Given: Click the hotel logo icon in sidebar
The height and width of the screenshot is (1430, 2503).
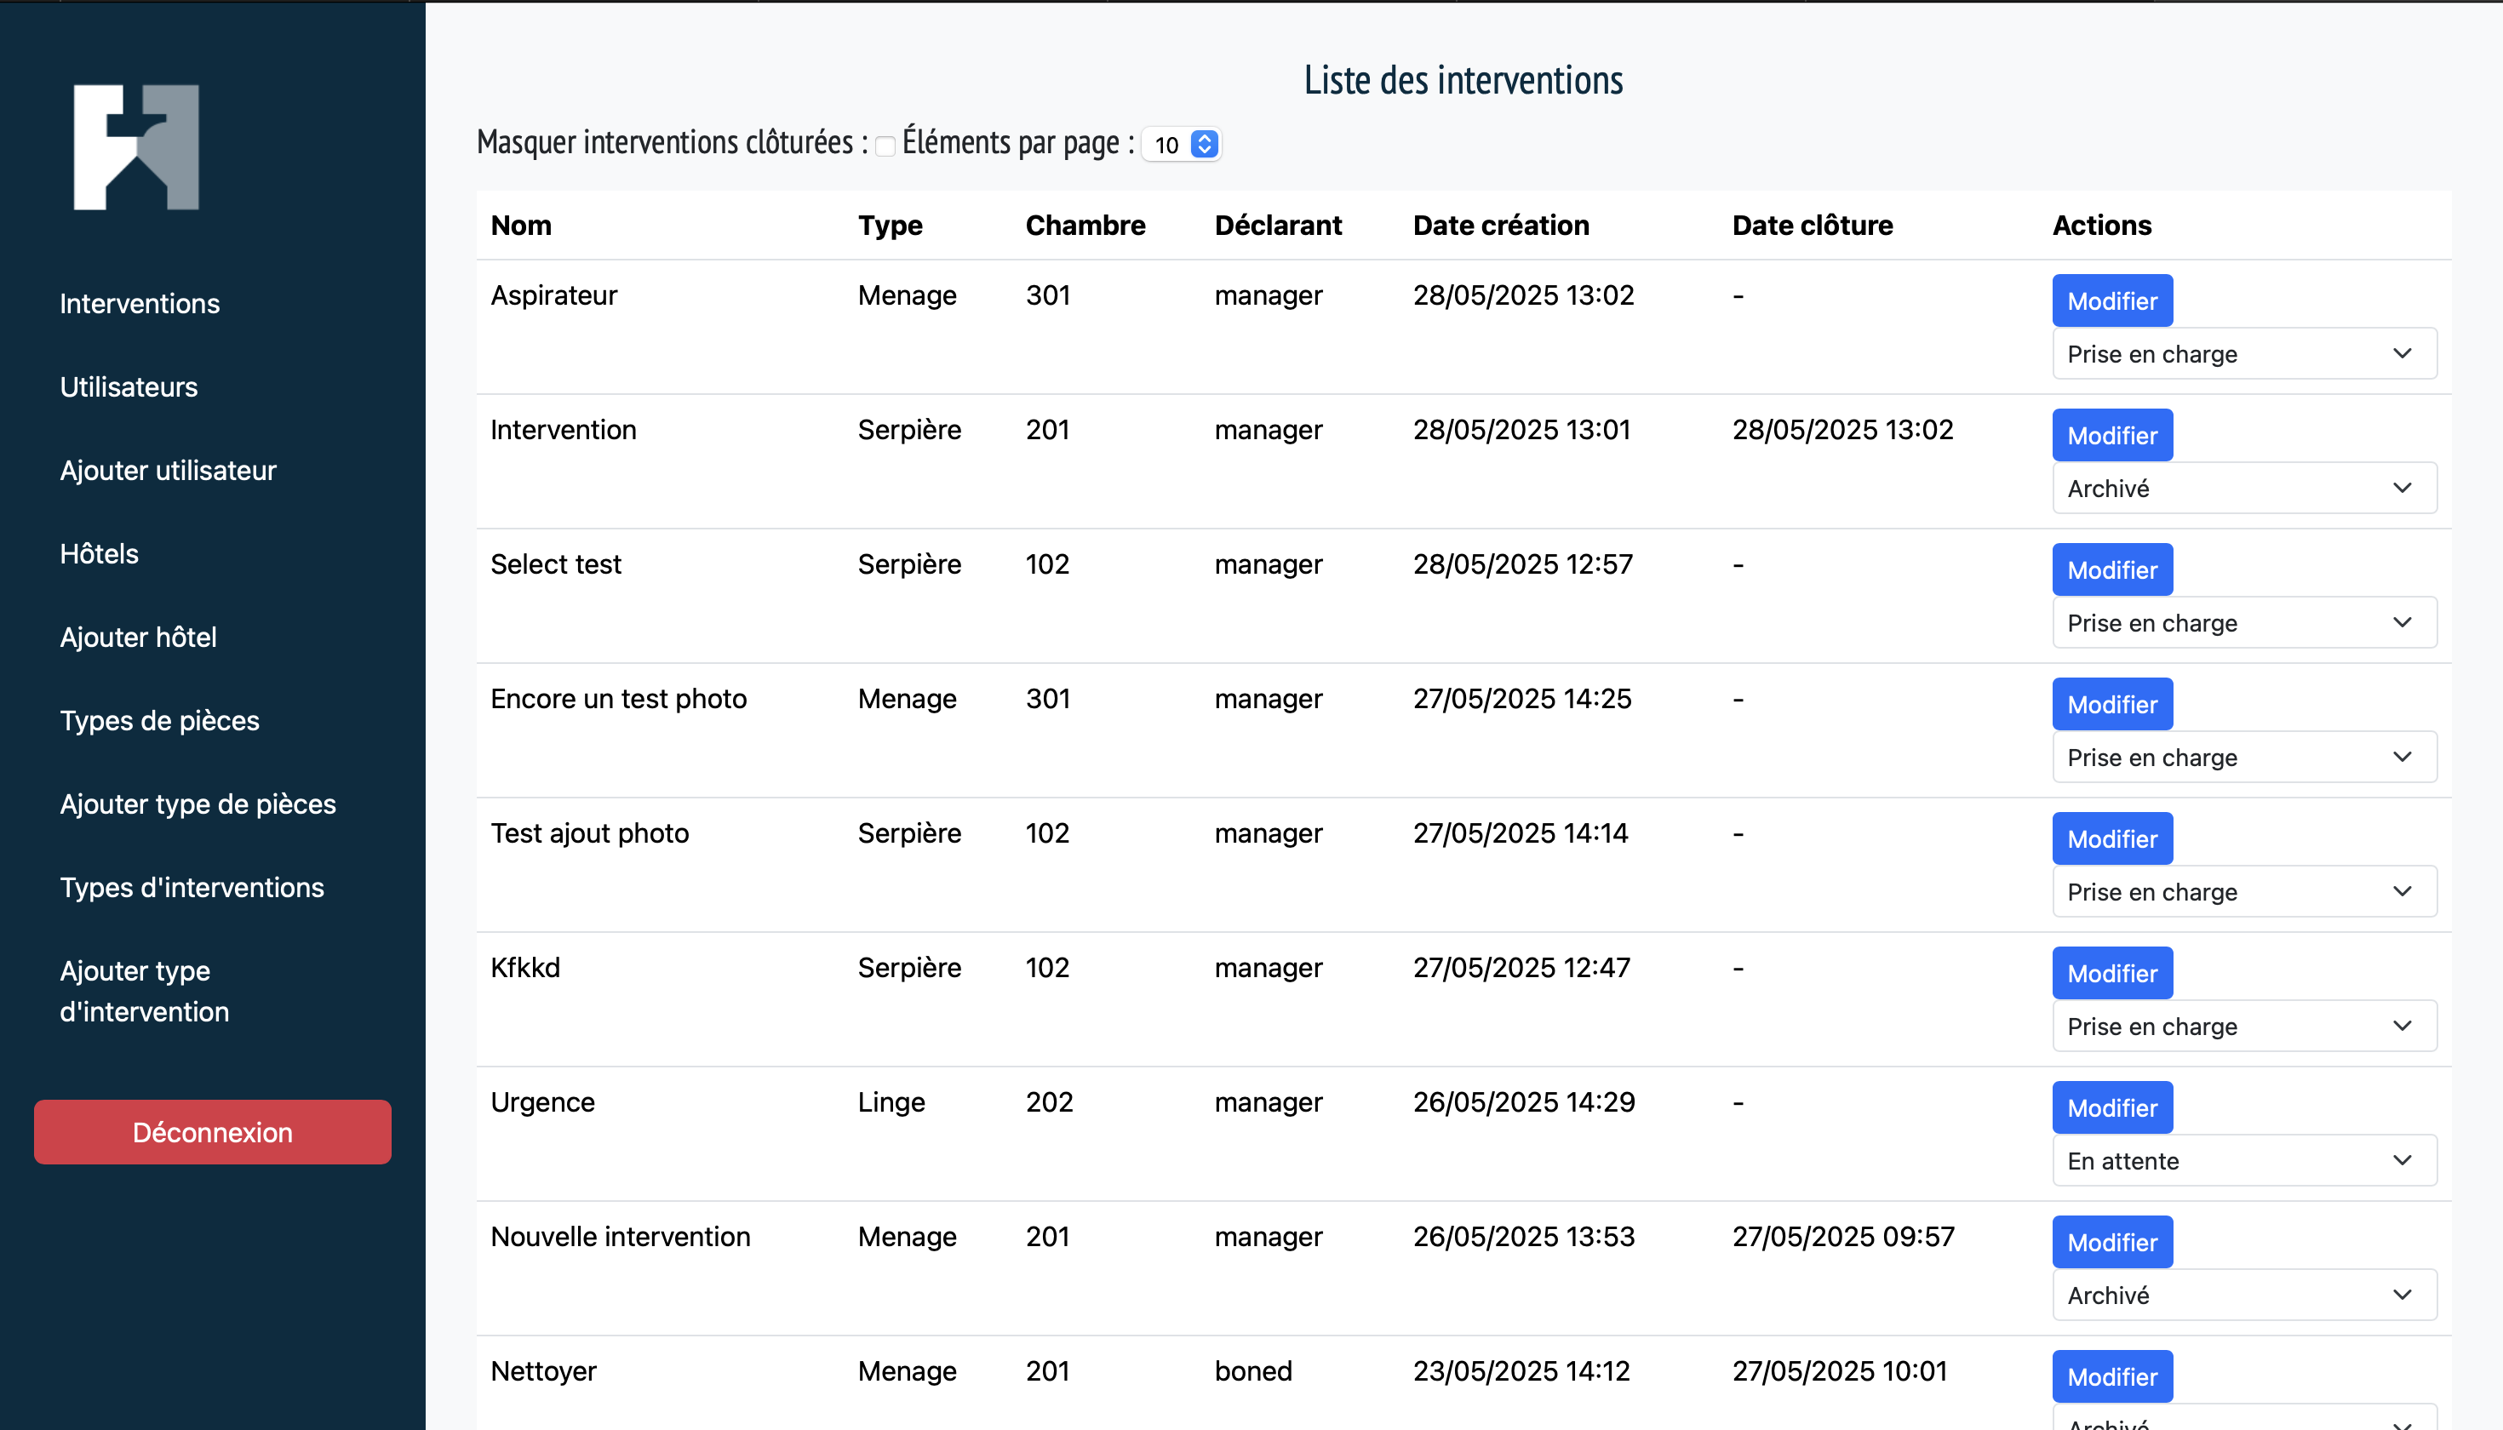Looking at the screenshot, I should coord(136,147).
